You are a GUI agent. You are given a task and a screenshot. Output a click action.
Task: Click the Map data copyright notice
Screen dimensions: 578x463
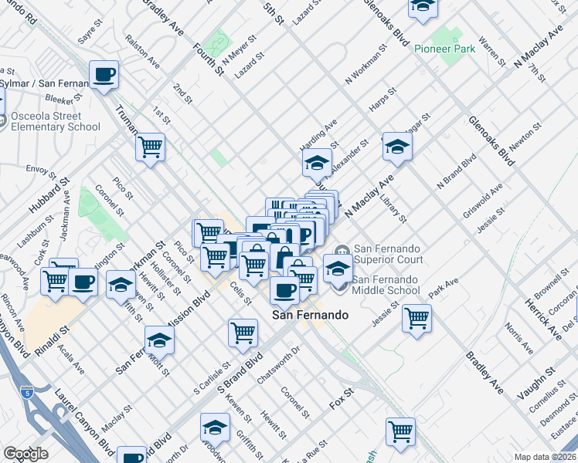[x=546, y=457]
